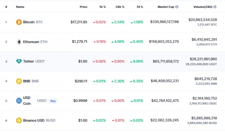Click USD Coin volume $2,164,160,752
225x133 pixels.
(205, 98)
